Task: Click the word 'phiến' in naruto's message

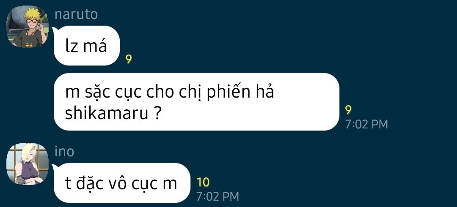Action: pos(229,93)
